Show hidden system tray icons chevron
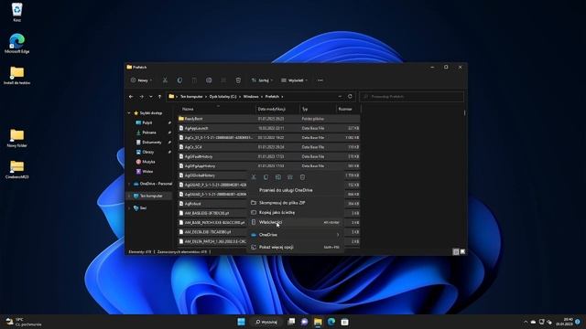 [x=525, y=322]
